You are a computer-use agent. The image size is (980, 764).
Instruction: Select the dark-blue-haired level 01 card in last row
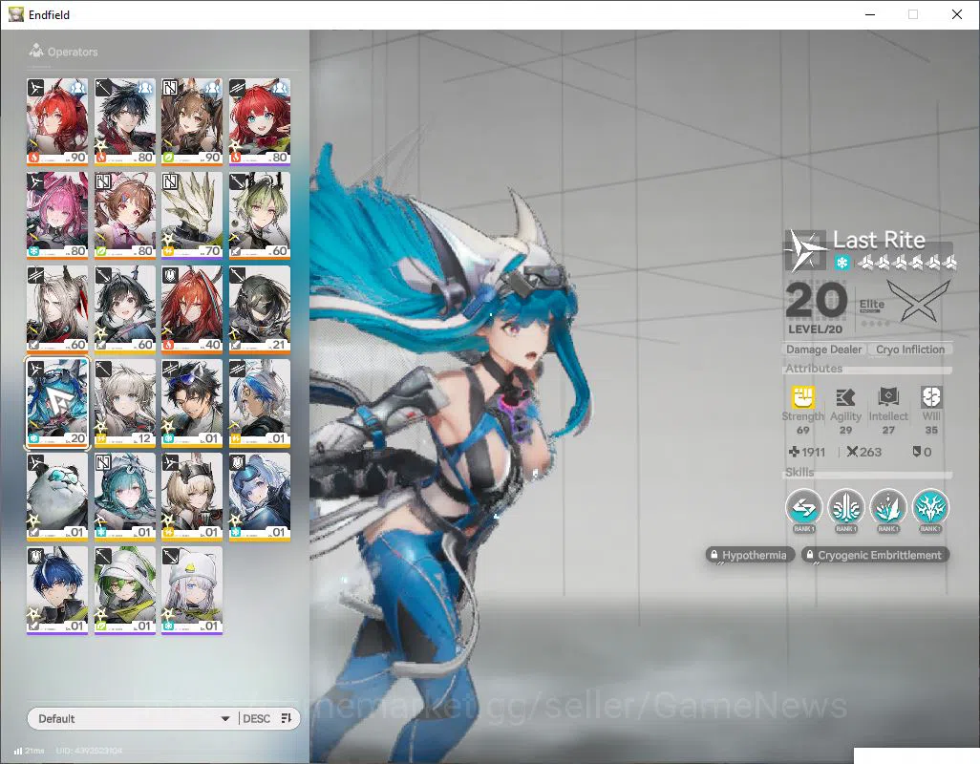(57, 590)
